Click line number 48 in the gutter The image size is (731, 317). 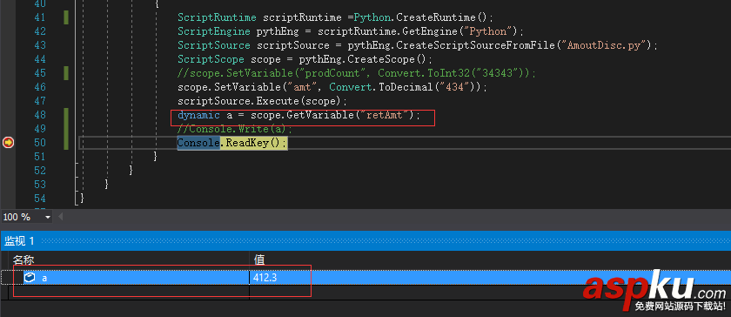click(40, 115)
